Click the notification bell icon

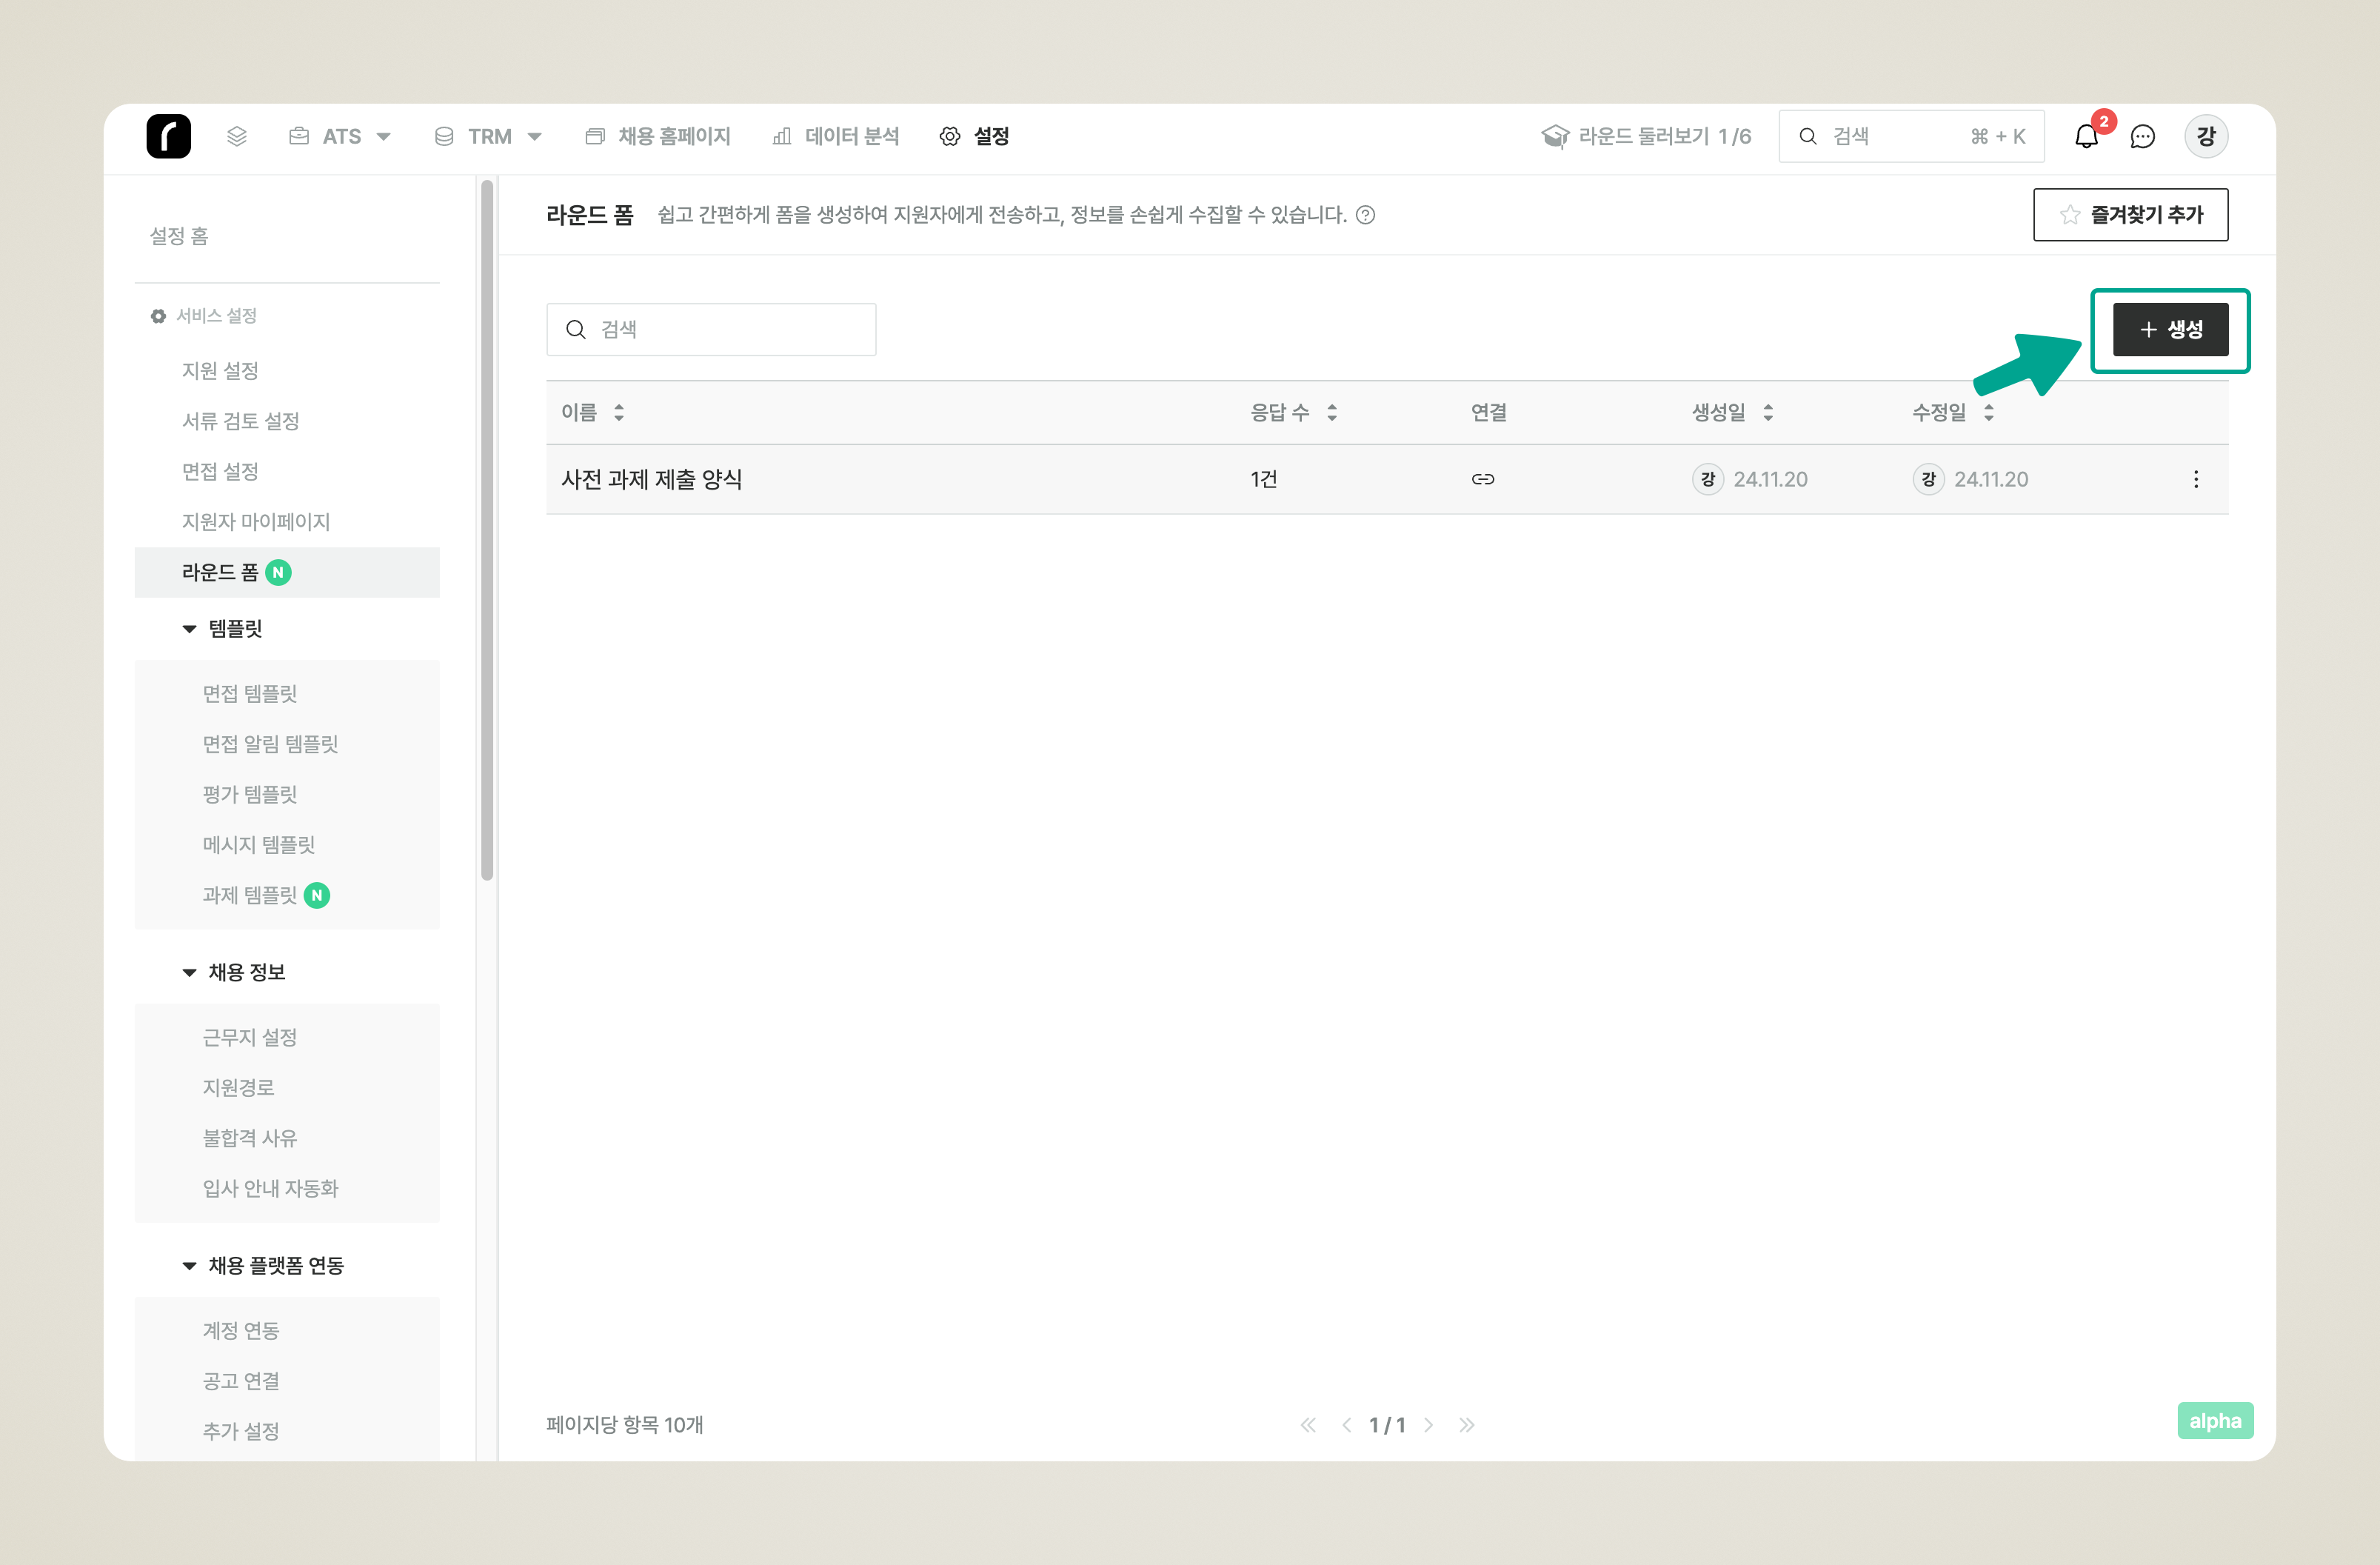click(2085, 137)
